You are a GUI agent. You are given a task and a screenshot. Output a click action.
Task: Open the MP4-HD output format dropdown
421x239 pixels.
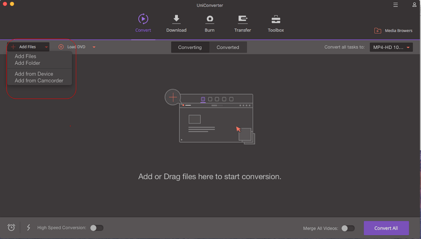[391, 47]
